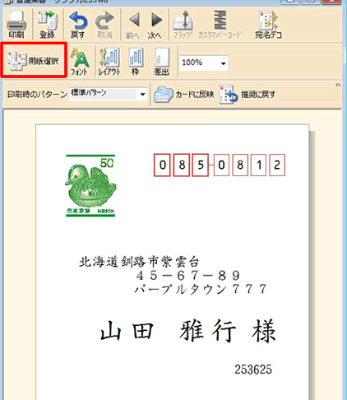This screenshot has width=347, height=400.
Task: Click the カスタマバーコード icon
Action: (220, 25)
